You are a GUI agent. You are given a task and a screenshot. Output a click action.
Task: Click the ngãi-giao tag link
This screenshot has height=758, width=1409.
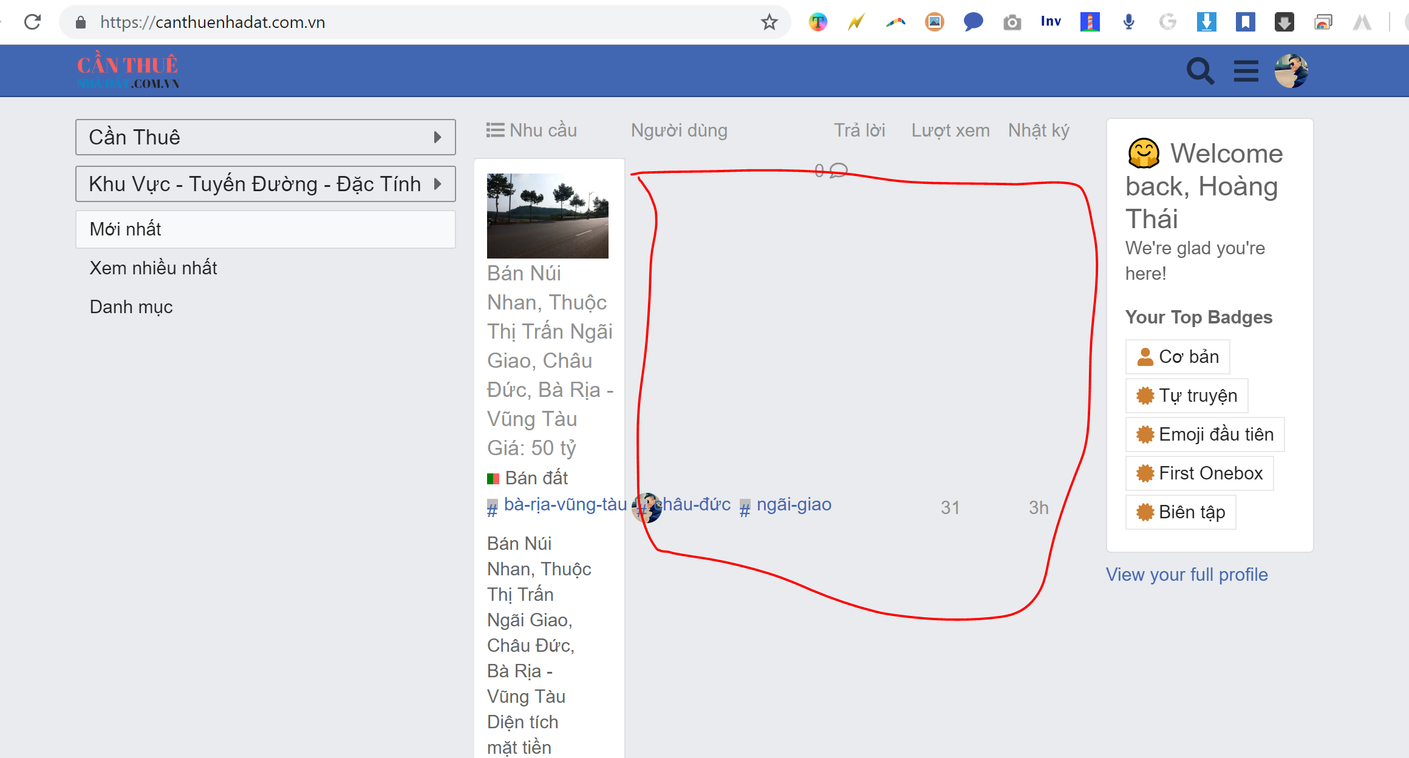pyautogui.click(x=793, y=504)
